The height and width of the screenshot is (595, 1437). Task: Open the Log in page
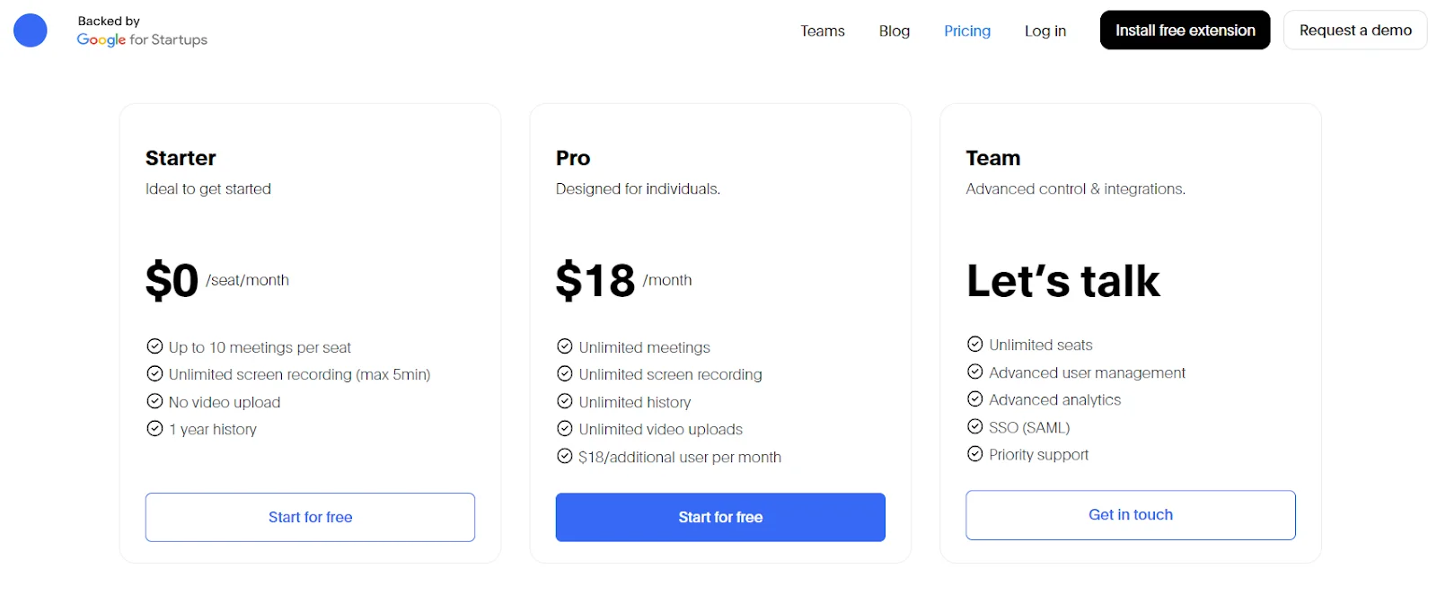pos(1045,31)
